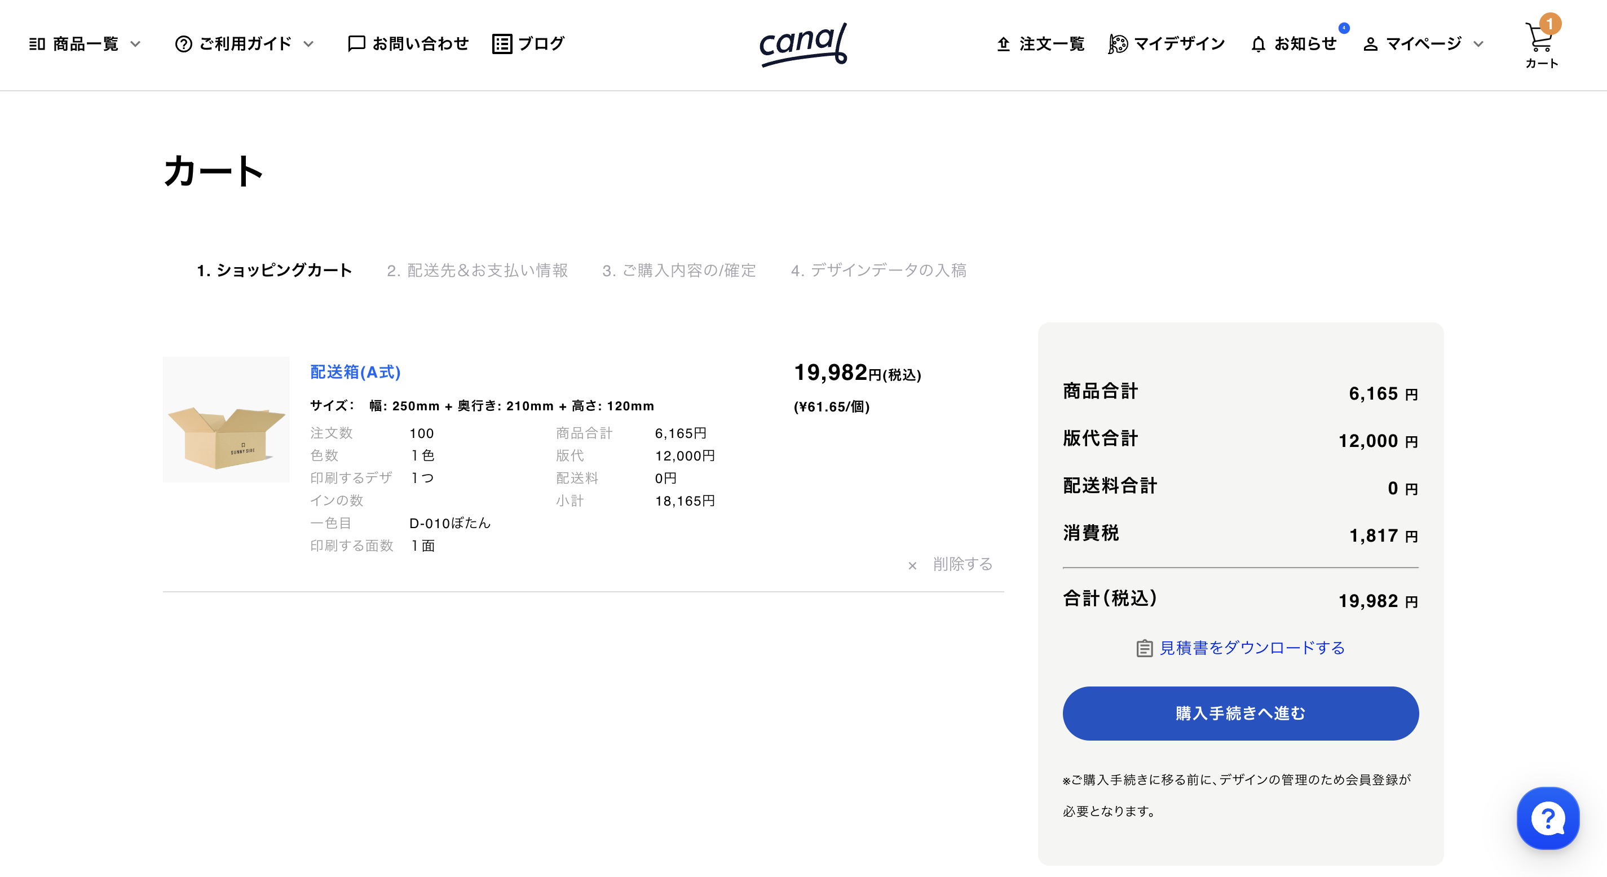
Task: Expand the ご利用ガイド dropdown
Action: coord(308,45)
